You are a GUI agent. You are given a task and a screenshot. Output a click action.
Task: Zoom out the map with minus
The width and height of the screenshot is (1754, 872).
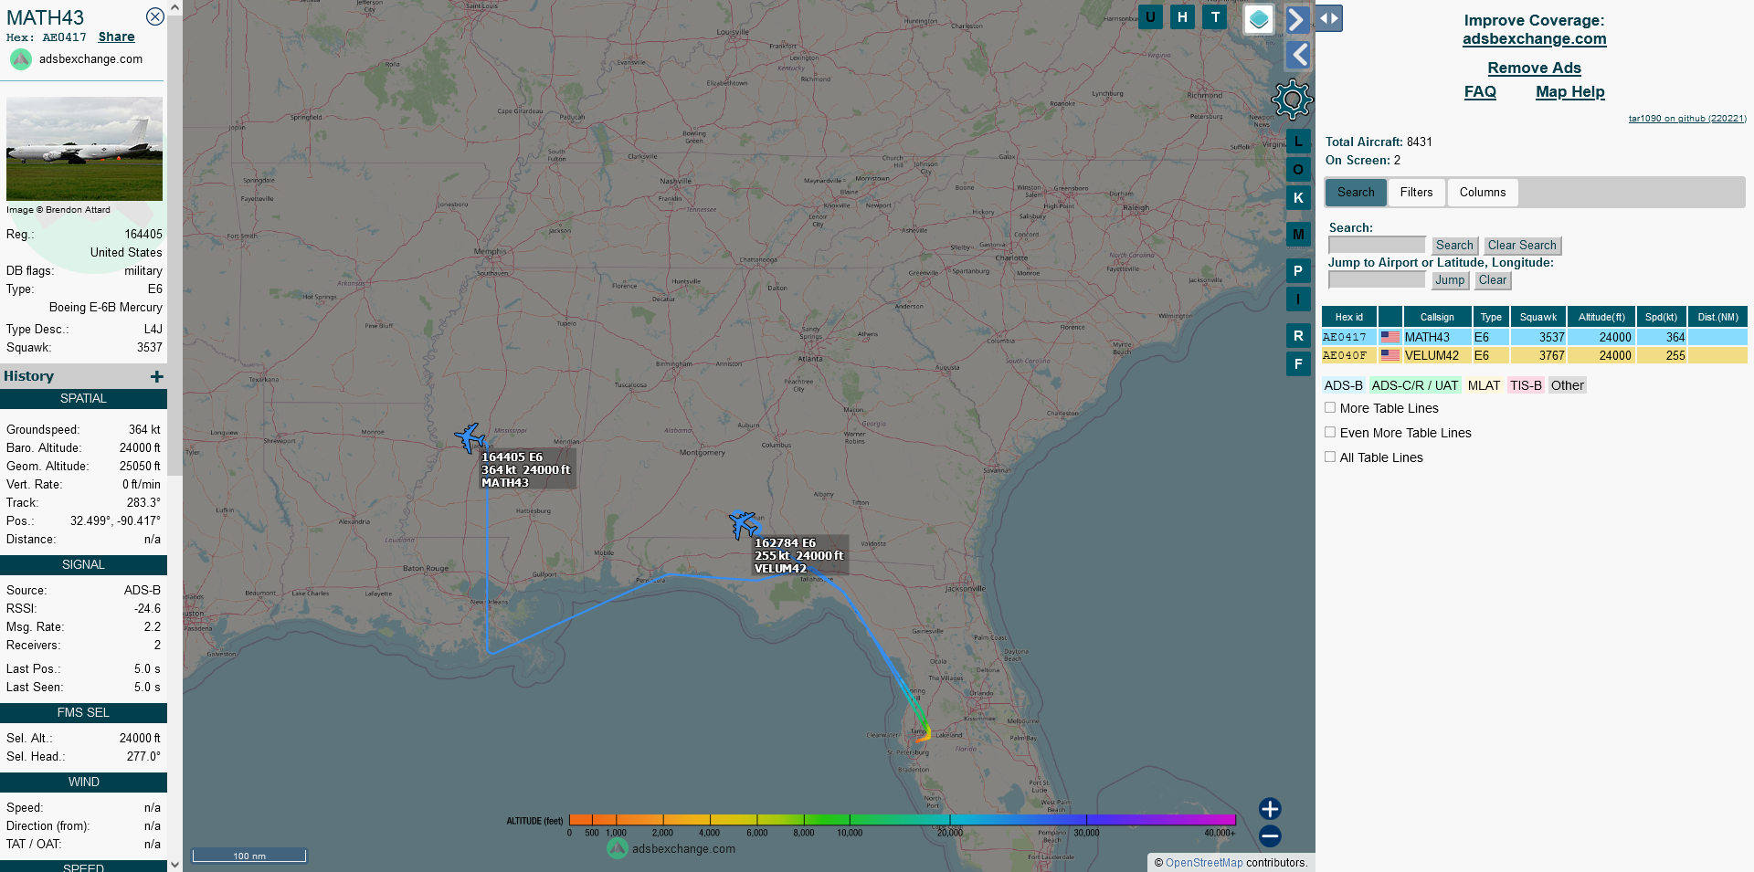click(x=1270, y=835)
